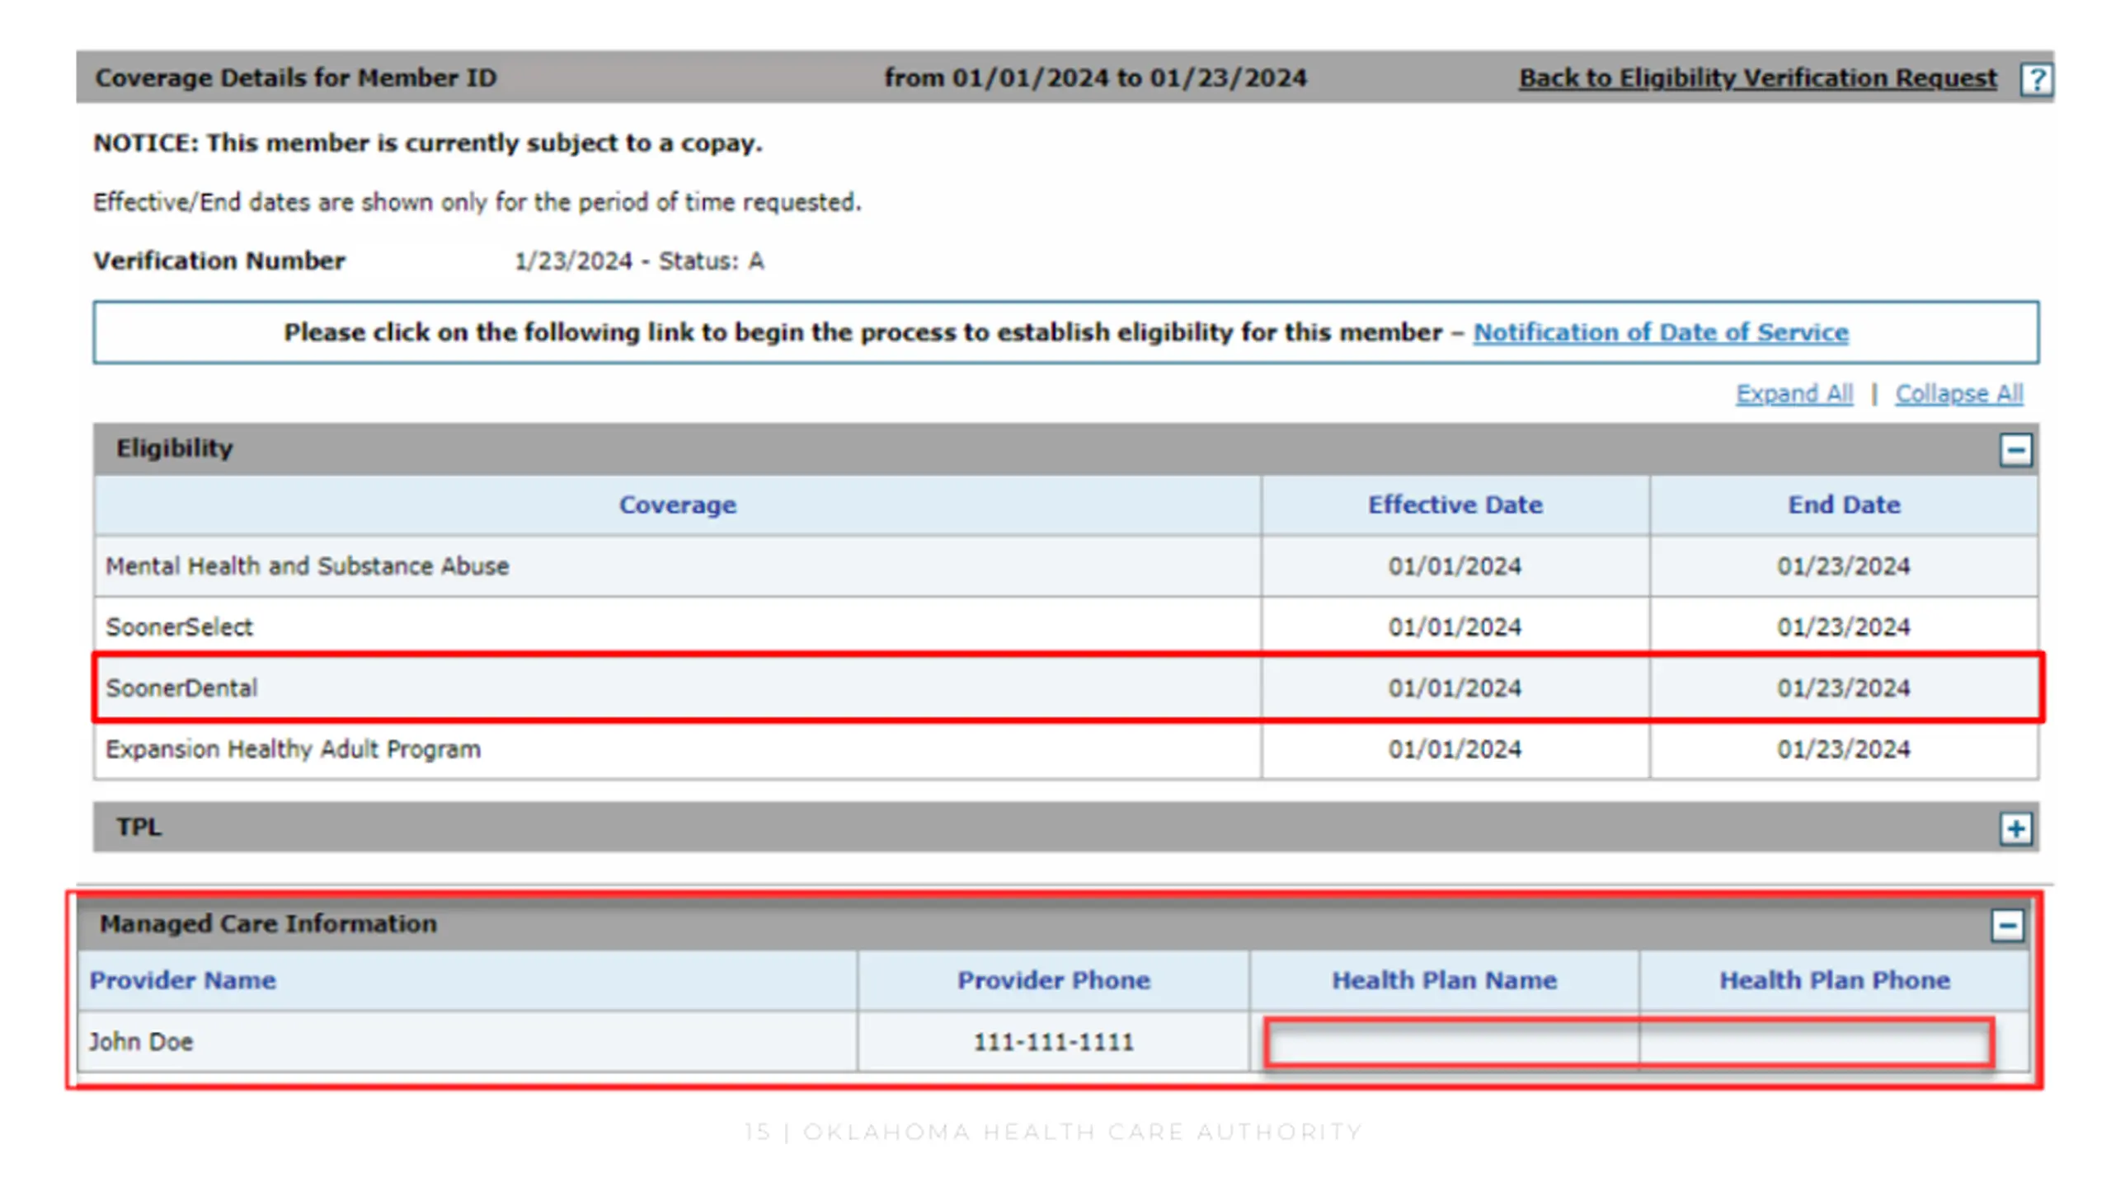The height and width of the screenshot is (1187, 2111).
Task: Click Coverage Details for Member ID heading
Action: pos(295,77)
